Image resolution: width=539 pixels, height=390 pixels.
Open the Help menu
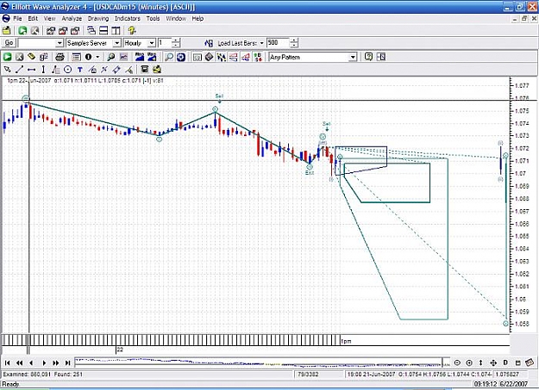click(x=197, y=19)
